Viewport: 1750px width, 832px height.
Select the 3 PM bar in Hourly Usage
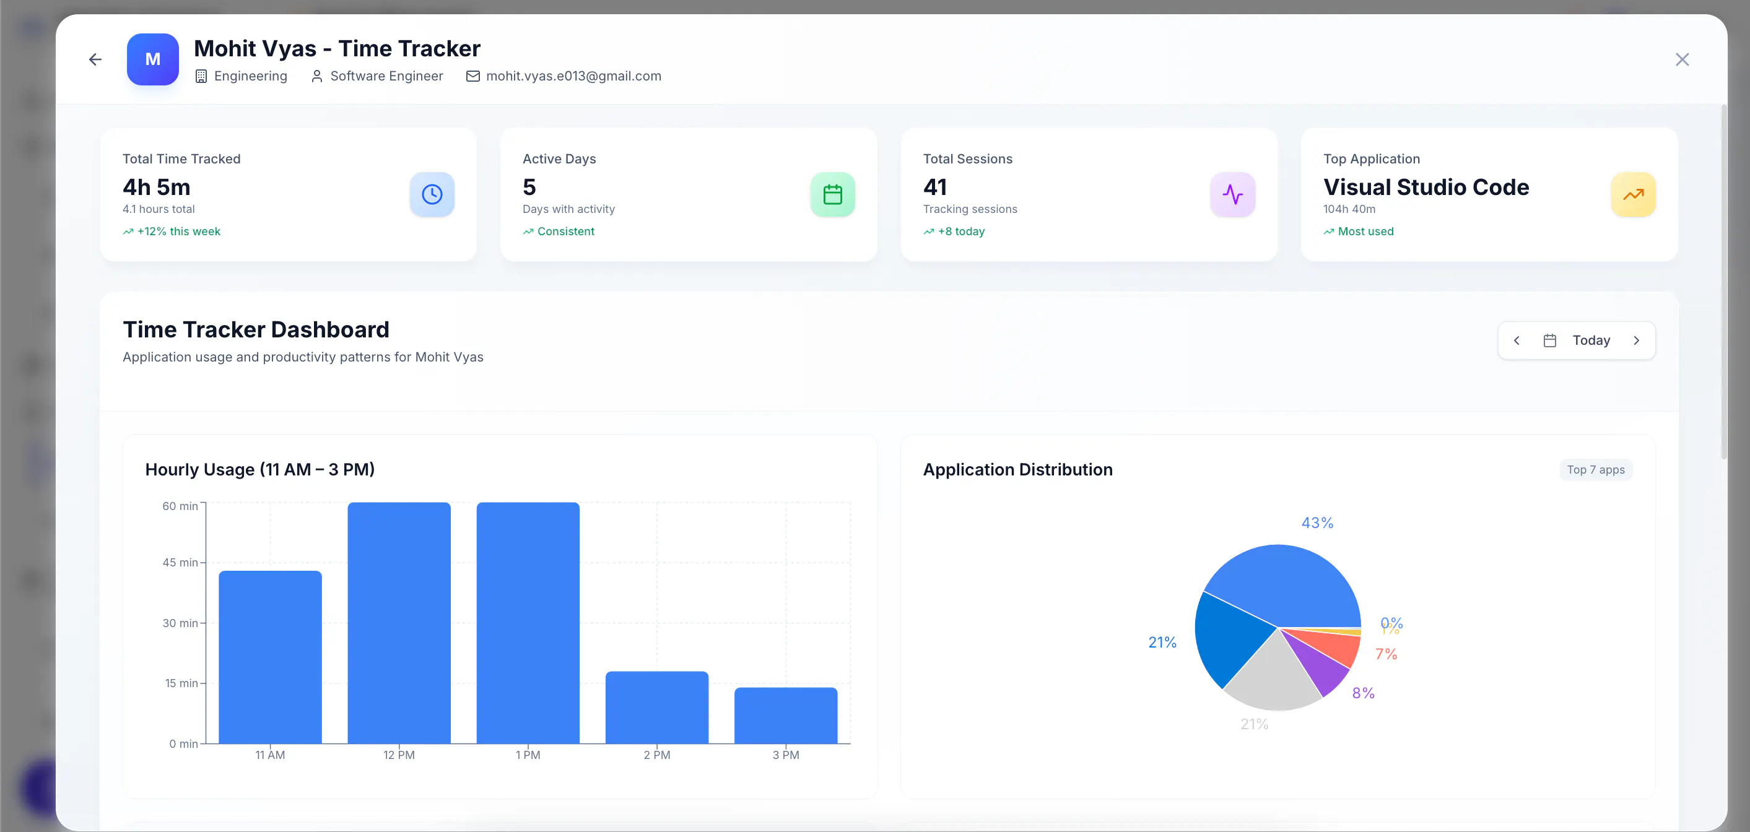click(x=786, y=715)
